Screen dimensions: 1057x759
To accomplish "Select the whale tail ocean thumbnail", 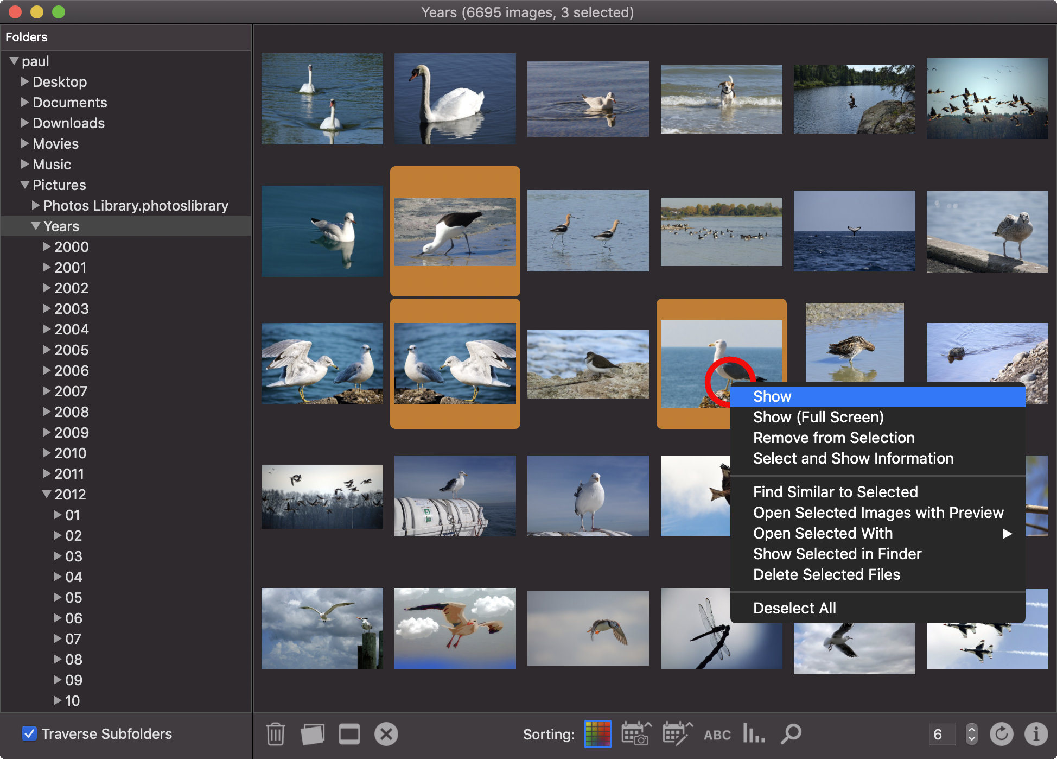I will 854,231.
